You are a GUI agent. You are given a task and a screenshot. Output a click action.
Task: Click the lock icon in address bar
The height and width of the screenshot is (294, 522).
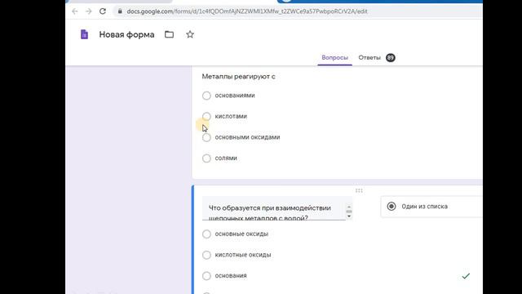click(x=120, y=11)
